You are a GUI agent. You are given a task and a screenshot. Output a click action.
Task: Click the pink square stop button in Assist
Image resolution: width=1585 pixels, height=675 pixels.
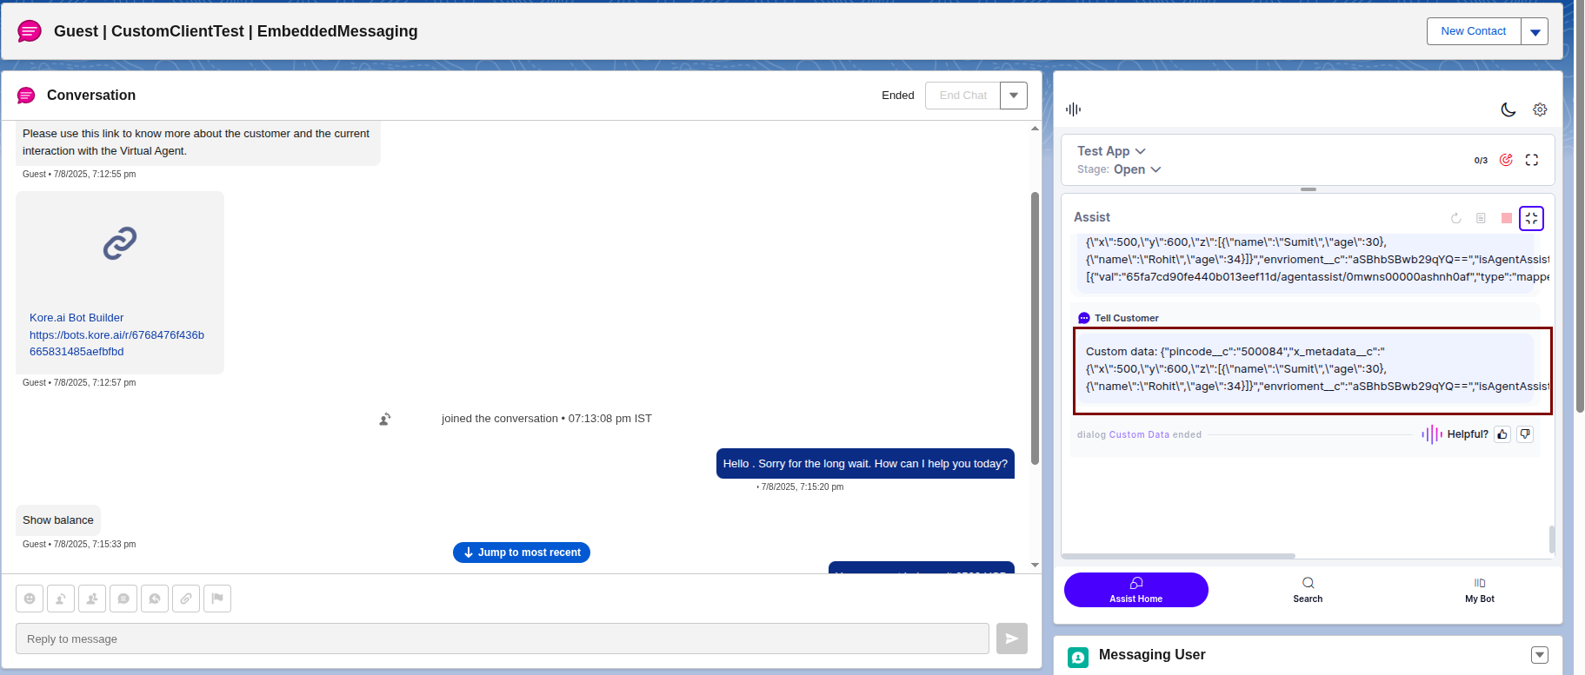coord(1507,218)
